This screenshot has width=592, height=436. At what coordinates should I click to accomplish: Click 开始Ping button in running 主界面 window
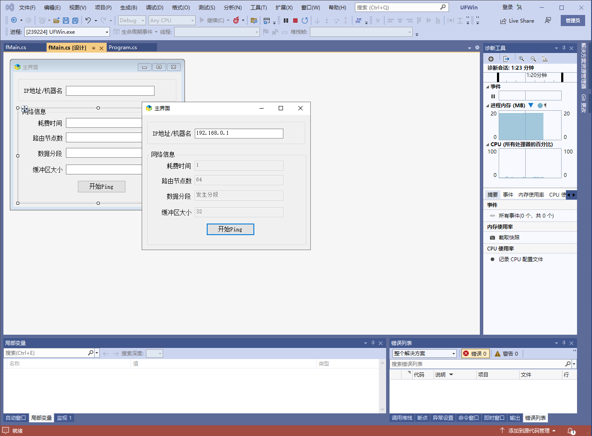pos(230,230)
